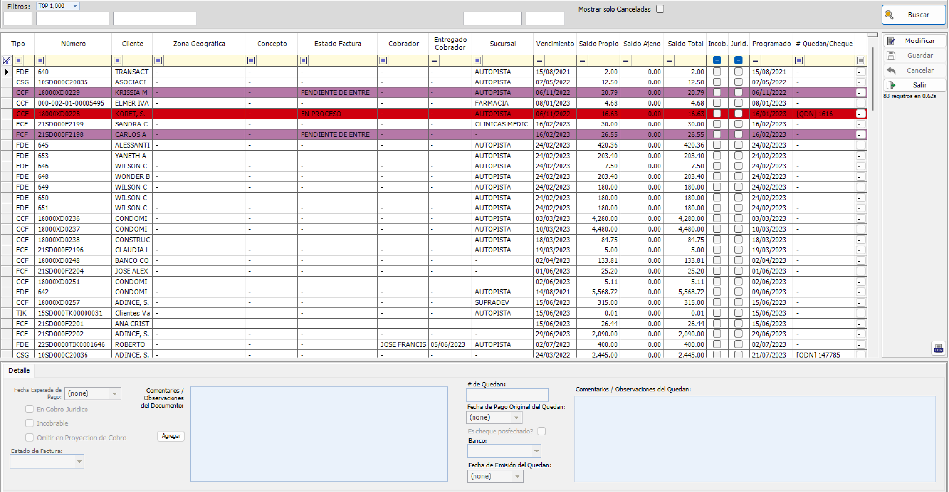Expand the Banco dropdown
Viewport: 949px width, 492px height.
[536, 451]
